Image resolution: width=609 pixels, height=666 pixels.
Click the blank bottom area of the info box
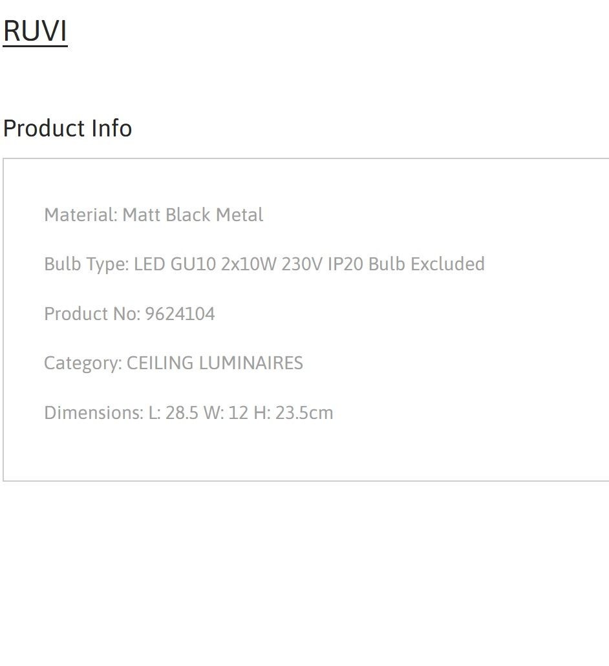[x=306, y=453]
